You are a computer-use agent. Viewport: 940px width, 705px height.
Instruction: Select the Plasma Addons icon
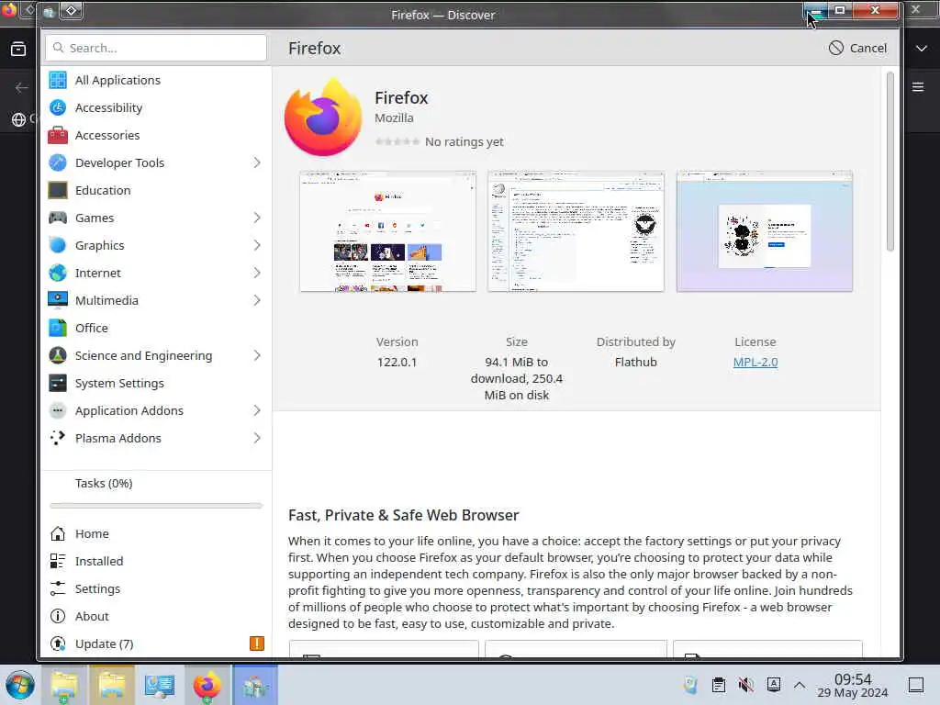tap(58, 438)
